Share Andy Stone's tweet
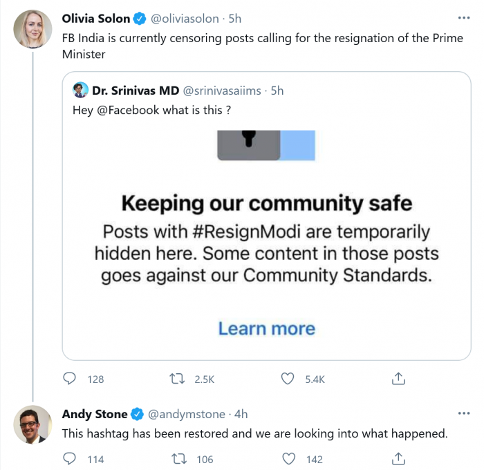484x470 pixels. 398,459
